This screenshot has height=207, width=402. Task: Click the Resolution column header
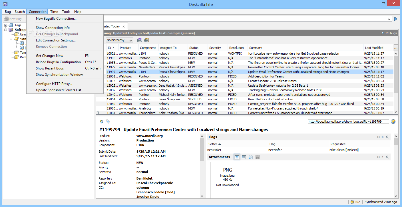[238, 48]
